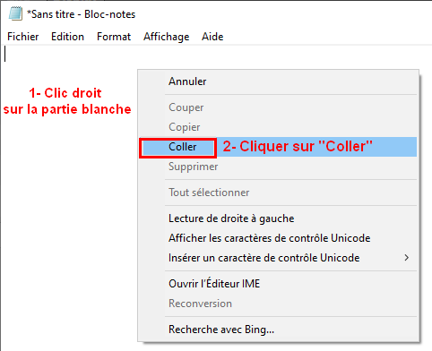Image resolution: width=432 pixels, height=351 pixels.
Task: Click the Reconversion menu entry
Action: click(x=278, y=304)
